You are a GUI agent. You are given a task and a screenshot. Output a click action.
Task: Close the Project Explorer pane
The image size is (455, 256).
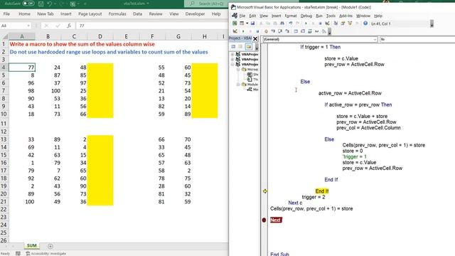tap(255, 38)
